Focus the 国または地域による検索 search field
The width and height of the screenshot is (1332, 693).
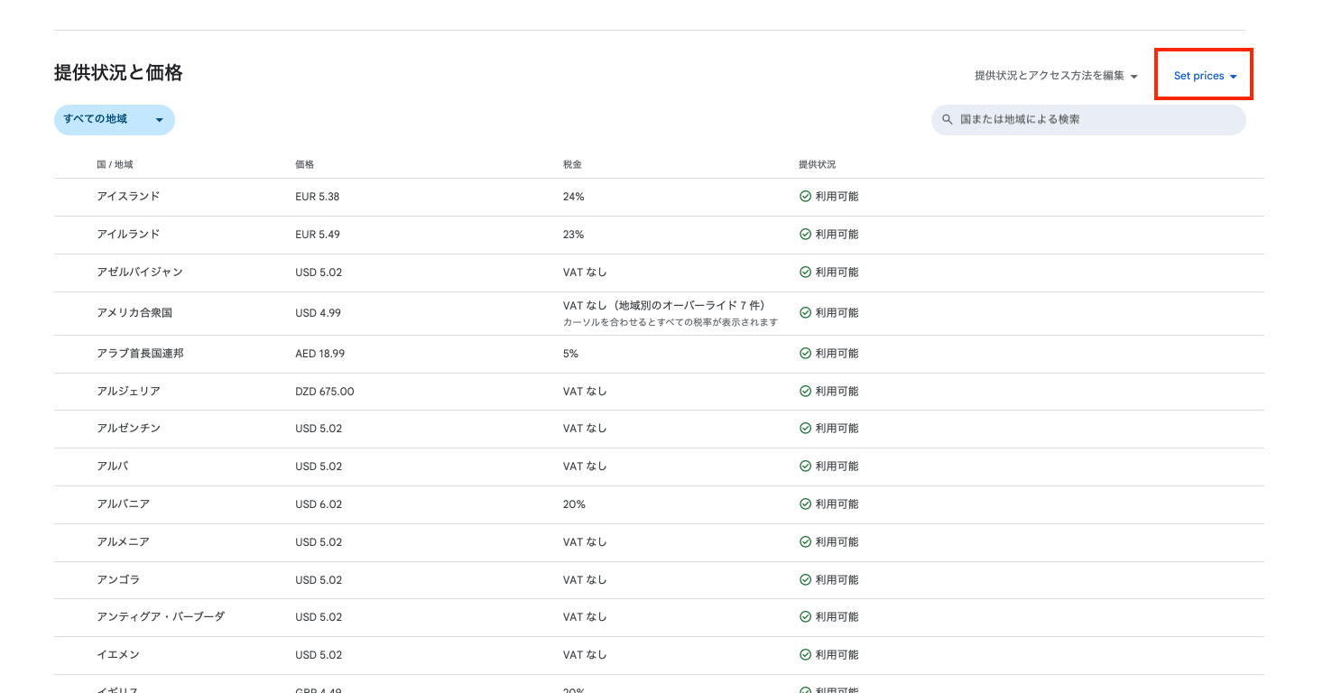click(x=1088, y=119)
